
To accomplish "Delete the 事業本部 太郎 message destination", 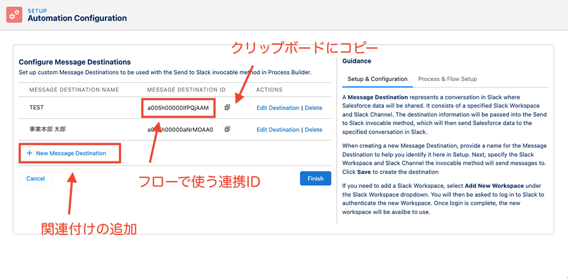I will pos(314,130).
